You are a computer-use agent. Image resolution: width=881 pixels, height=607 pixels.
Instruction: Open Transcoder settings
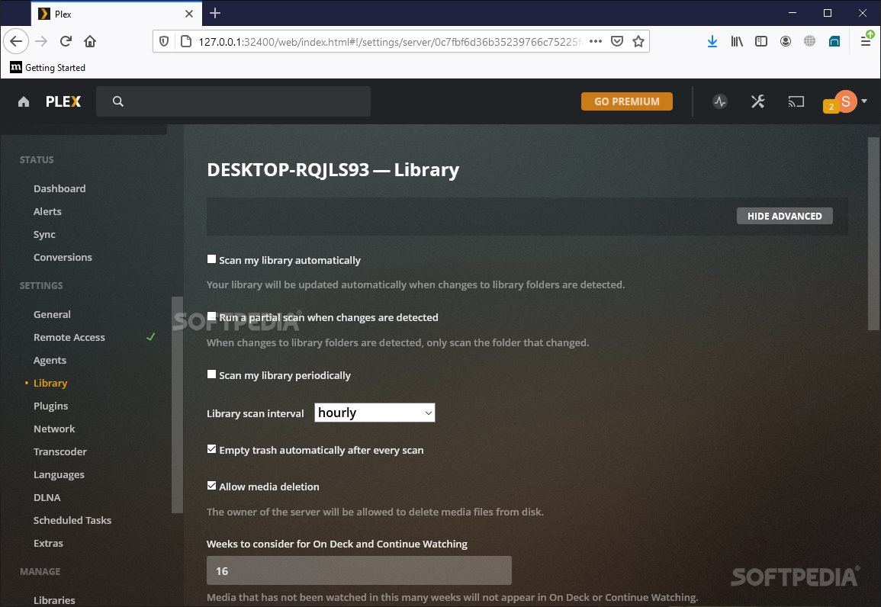pyautogui.click(x=59, y=452)
